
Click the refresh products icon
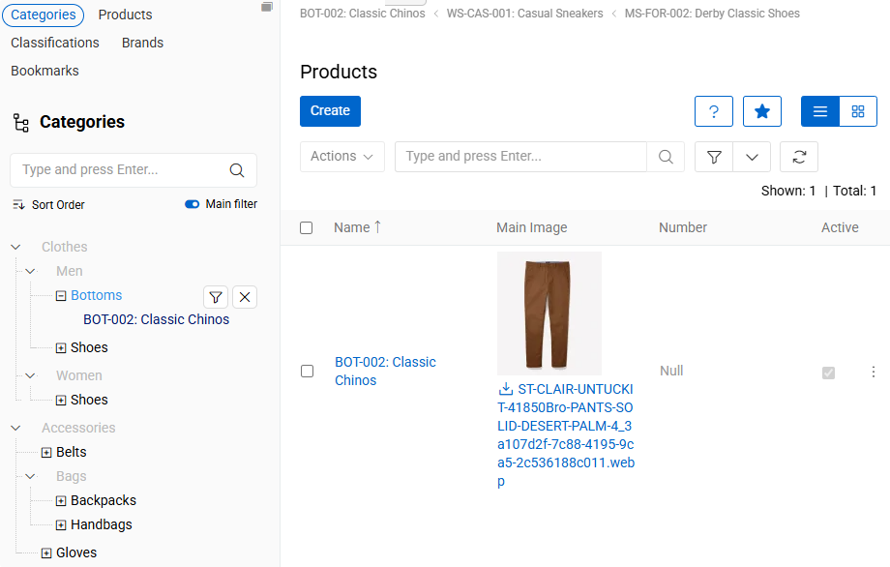[799, 157]
